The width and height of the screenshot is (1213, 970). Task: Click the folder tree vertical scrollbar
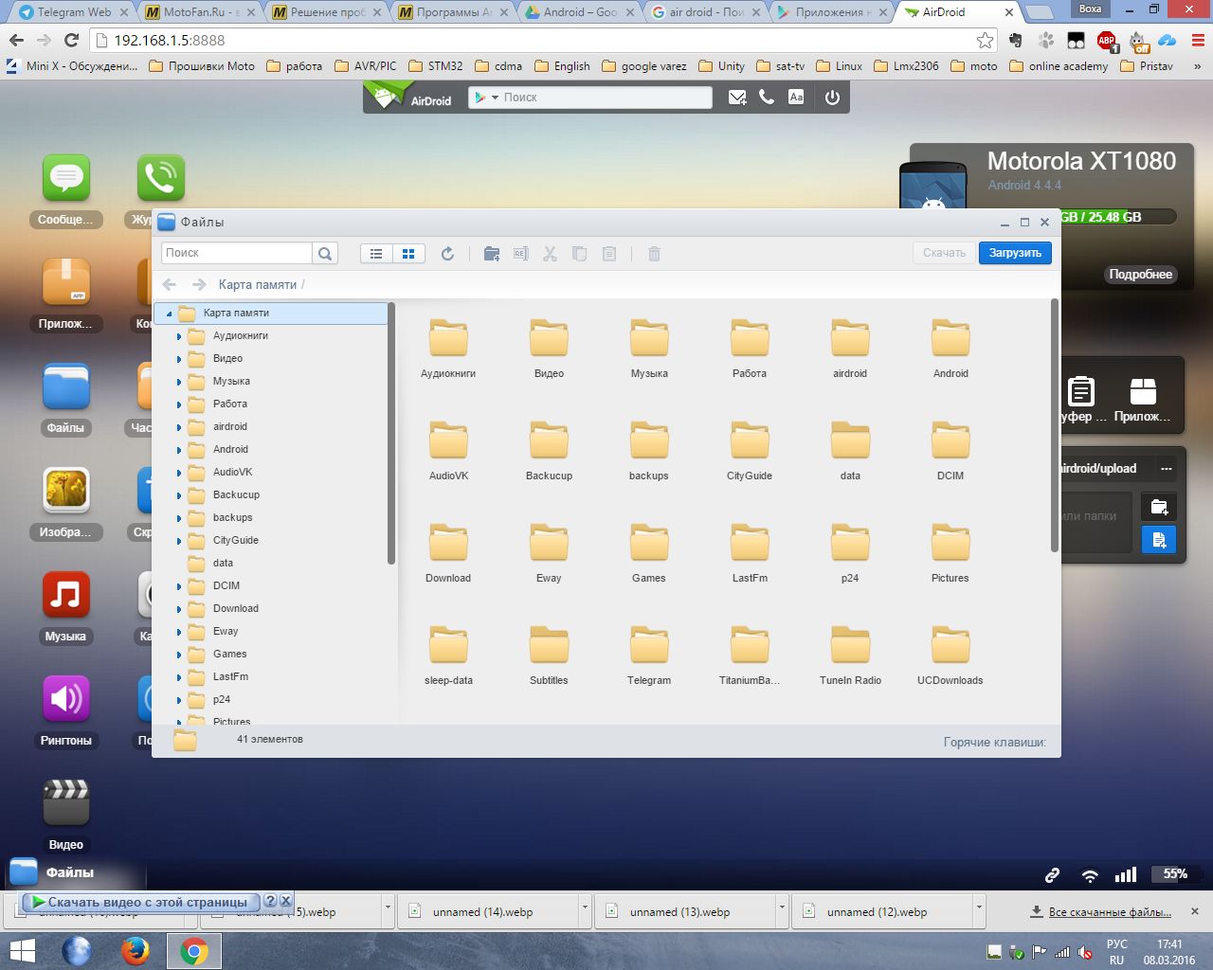(x=390, y=434)
